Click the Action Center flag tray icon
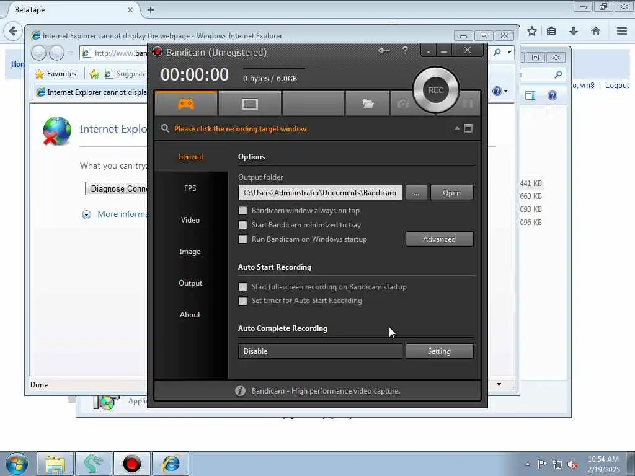Viewport: 635px width, 476px height. point(542,464)
